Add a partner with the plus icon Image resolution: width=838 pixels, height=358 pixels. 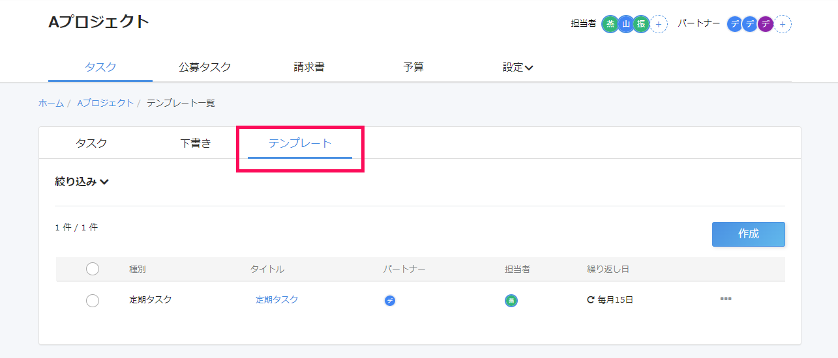[x=783, y=25]
